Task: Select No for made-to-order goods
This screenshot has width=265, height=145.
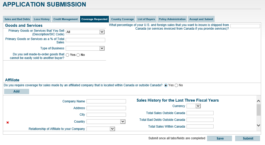Action: 78,55
